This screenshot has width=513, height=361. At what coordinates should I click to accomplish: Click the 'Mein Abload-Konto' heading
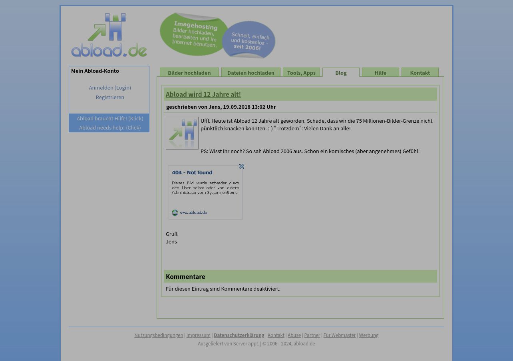95,71
